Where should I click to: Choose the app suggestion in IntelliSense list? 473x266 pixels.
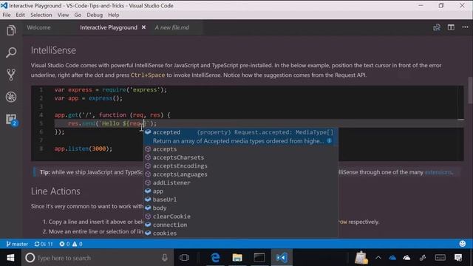coord(240,191)
